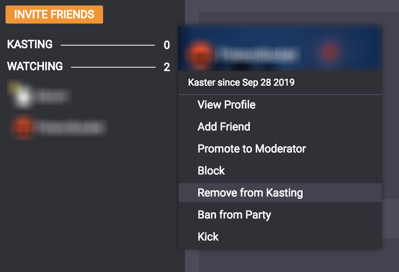Screen dimensions: 399x272
Task: Choose Add Friend in the user menu
Action: 224,127
